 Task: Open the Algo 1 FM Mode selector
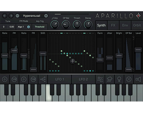pyautogui.click(x=21, y=27)
